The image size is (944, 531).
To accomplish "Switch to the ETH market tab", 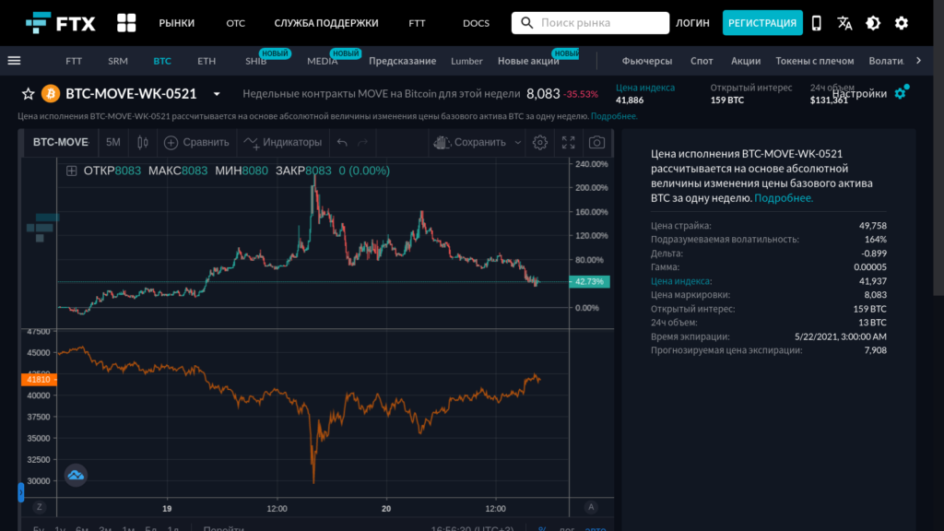I will pyautogui.click(x=206, y=60).
